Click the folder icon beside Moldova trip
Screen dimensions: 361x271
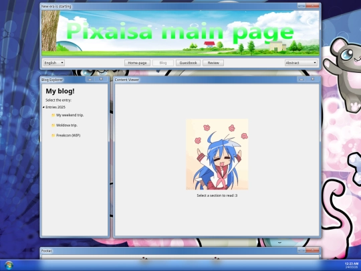click(x=53, y=125)
